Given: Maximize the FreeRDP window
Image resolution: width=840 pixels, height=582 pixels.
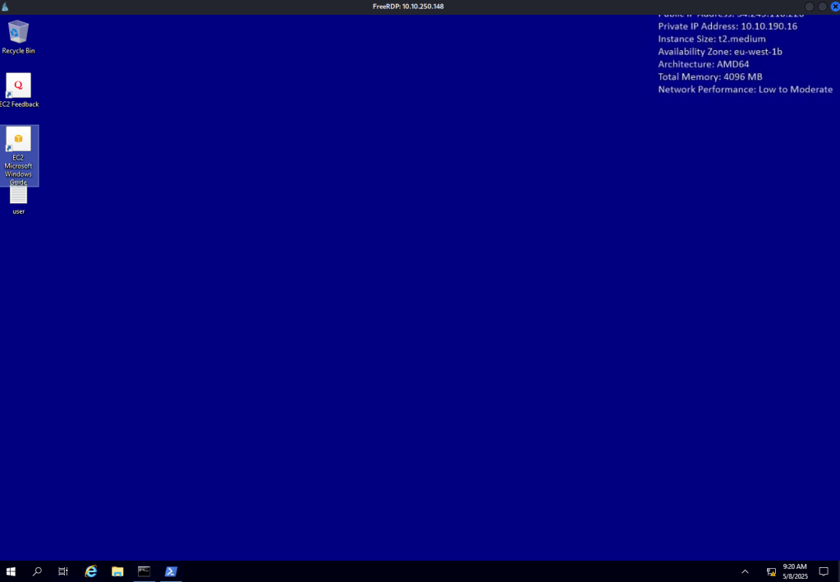Looking at the screenshot, I should (x=822, y=7).
